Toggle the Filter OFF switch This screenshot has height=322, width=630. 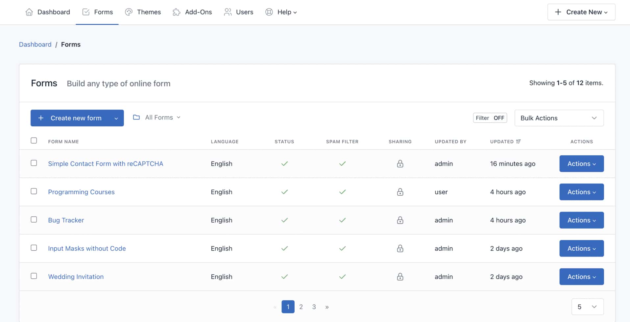[490, 118]
